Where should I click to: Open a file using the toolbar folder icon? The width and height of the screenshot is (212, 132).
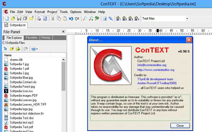point(13,18)
